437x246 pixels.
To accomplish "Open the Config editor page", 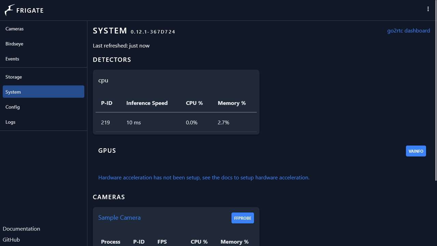I will (x=13, y=107).
